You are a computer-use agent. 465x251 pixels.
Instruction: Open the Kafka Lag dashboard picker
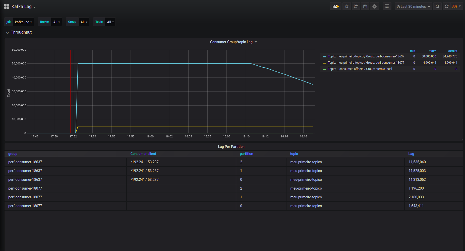coord(23,7)
